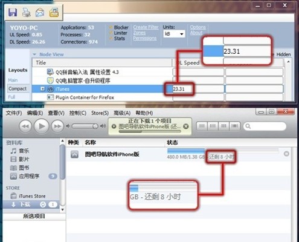The image size is (299, 242).
Task: Expand the iTunes row plus box
Action: point(42,89)
